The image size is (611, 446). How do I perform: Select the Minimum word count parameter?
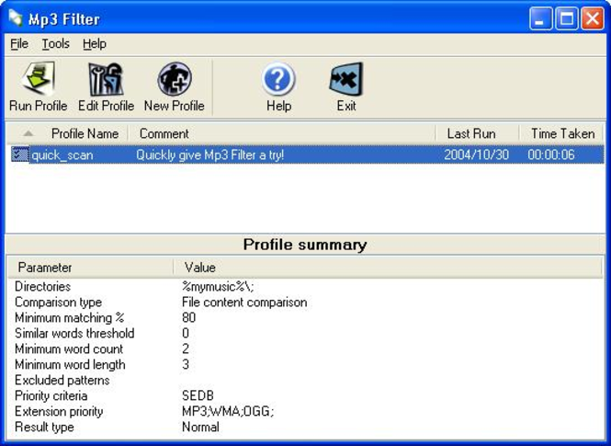[x=69, y=349]
